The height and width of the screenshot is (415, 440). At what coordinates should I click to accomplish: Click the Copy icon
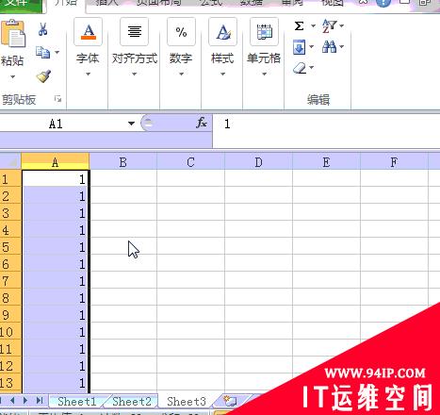click(x=43, y=53)
